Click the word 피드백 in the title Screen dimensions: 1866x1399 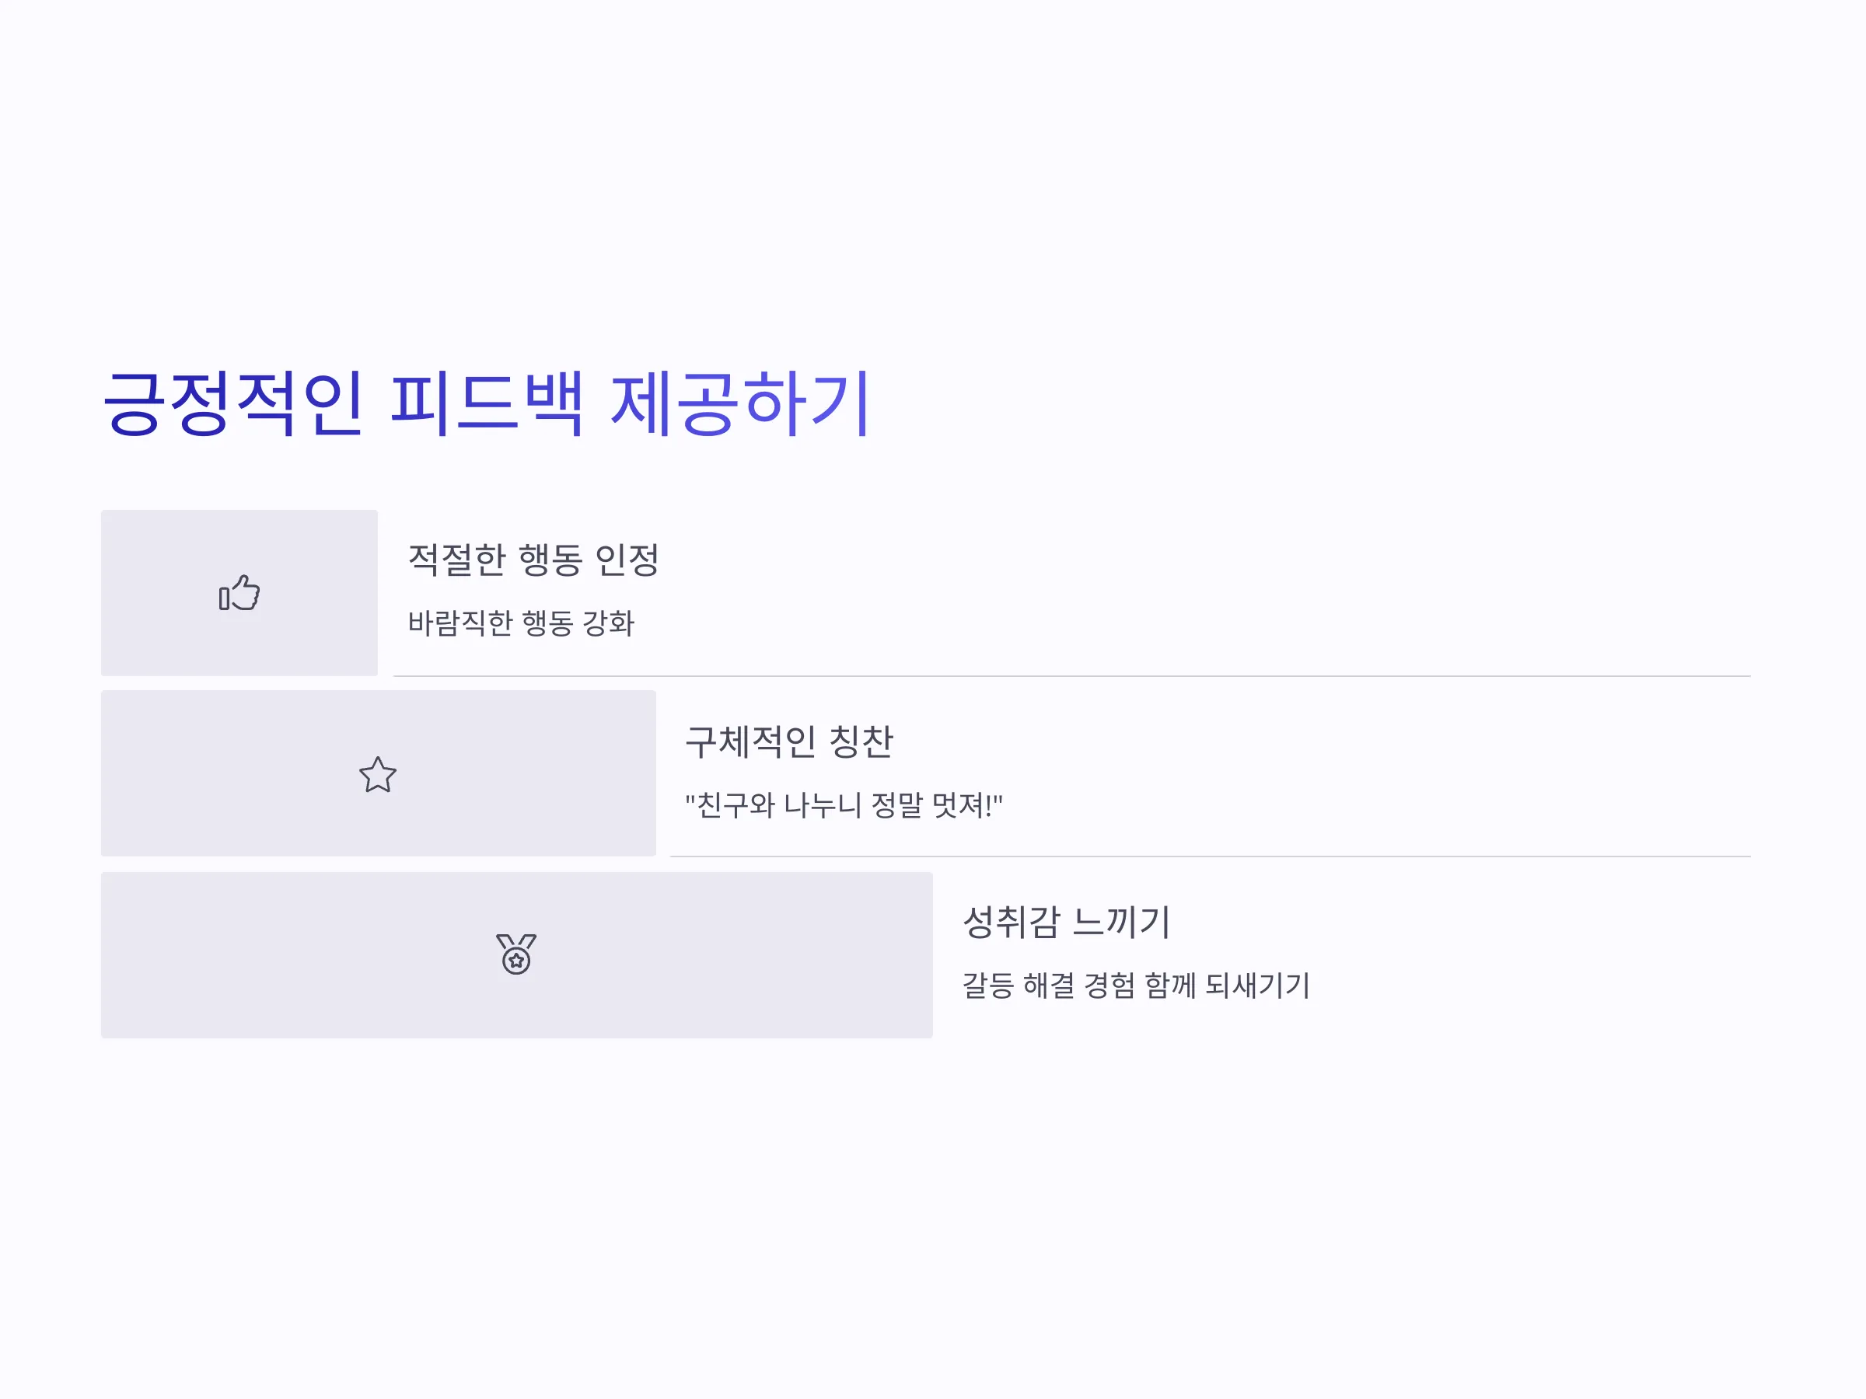[487, 404]
